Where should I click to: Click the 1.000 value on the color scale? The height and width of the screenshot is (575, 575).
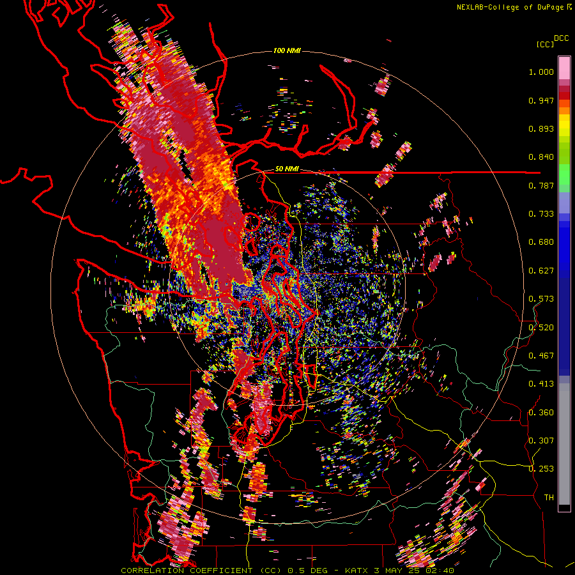pyautogui.click(x=541, y=72)
